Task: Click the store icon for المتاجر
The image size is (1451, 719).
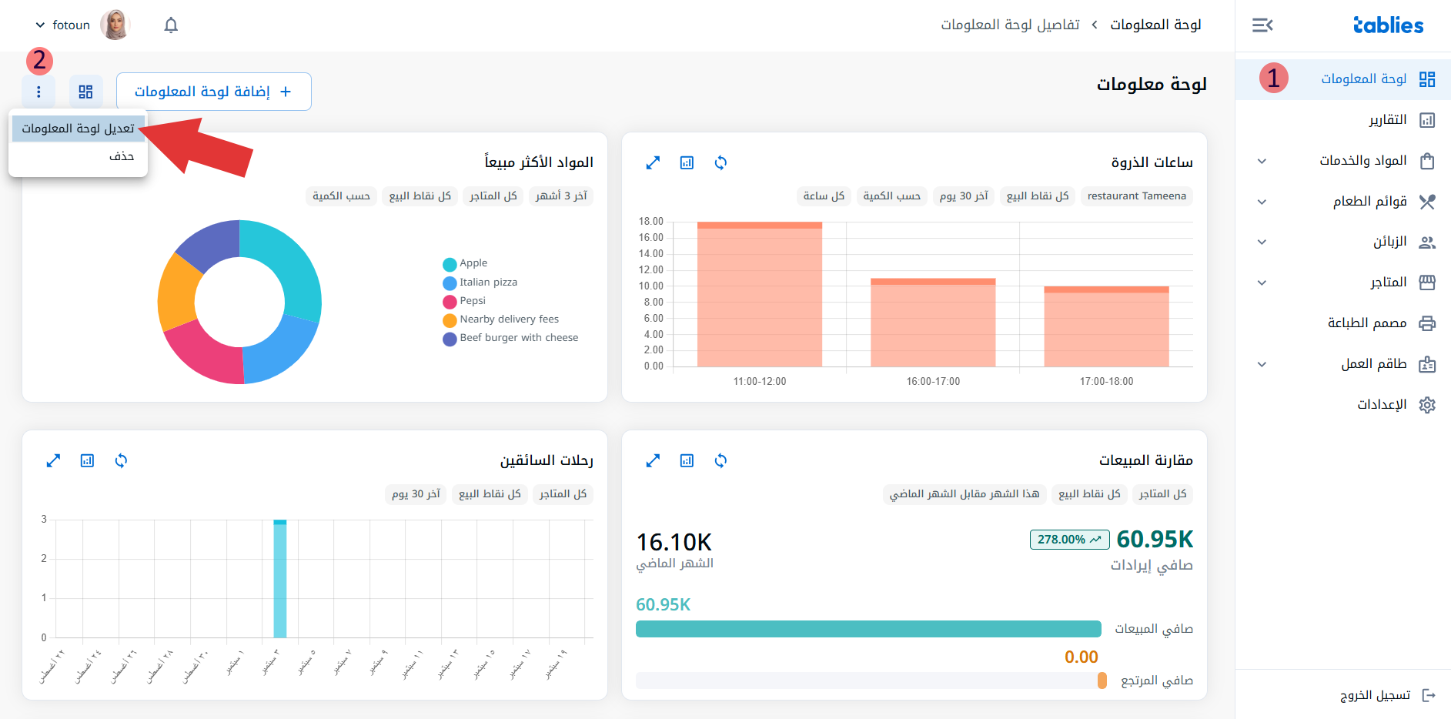Action: tap(1427, 283)
